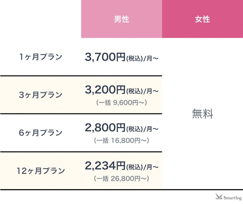
Task: Click the 1ヶ月プラン row label
Action: click(x=41, y=57)
